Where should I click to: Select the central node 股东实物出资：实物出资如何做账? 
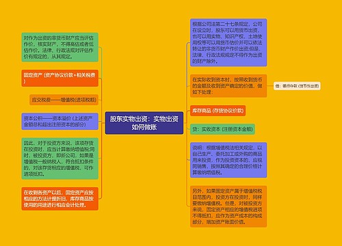144,123
